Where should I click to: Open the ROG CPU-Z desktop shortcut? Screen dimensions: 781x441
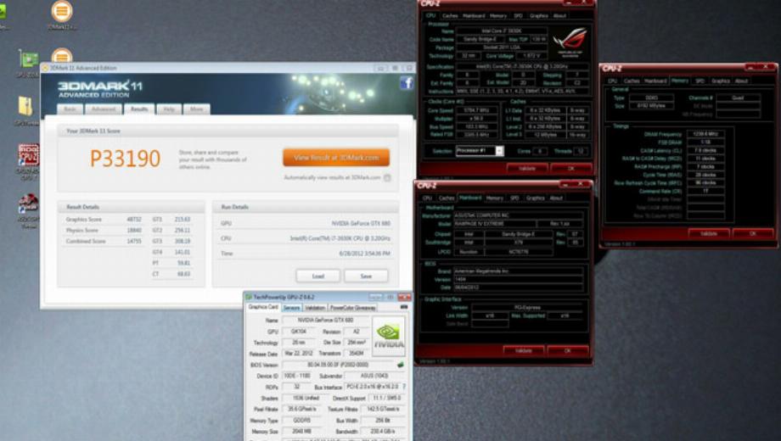[x=28, y=155]
